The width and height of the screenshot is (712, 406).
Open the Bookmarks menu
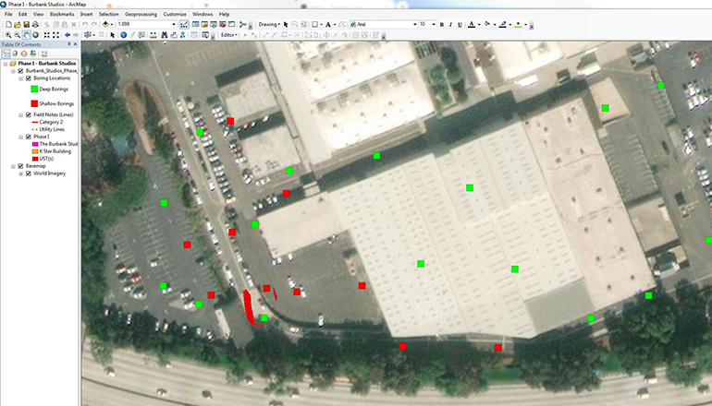pyautogui.click(x=62, y=14)
